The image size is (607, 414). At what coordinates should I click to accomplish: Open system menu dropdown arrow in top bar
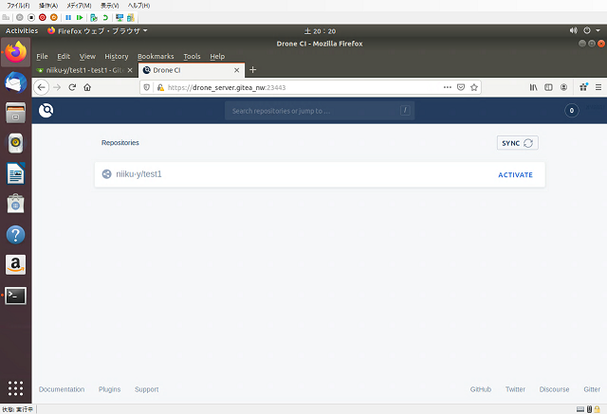pos(598,30)
